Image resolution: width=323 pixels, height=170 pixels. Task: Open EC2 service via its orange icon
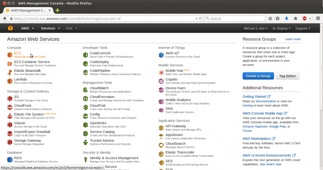[10, 55]
